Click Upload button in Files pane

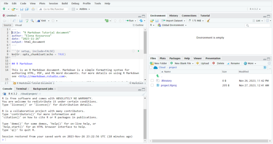[x=203, y=63]
